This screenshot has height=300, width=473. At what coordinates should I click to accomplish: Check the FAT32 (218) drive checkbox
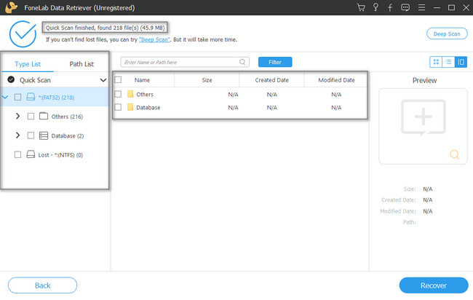(17, 97)
